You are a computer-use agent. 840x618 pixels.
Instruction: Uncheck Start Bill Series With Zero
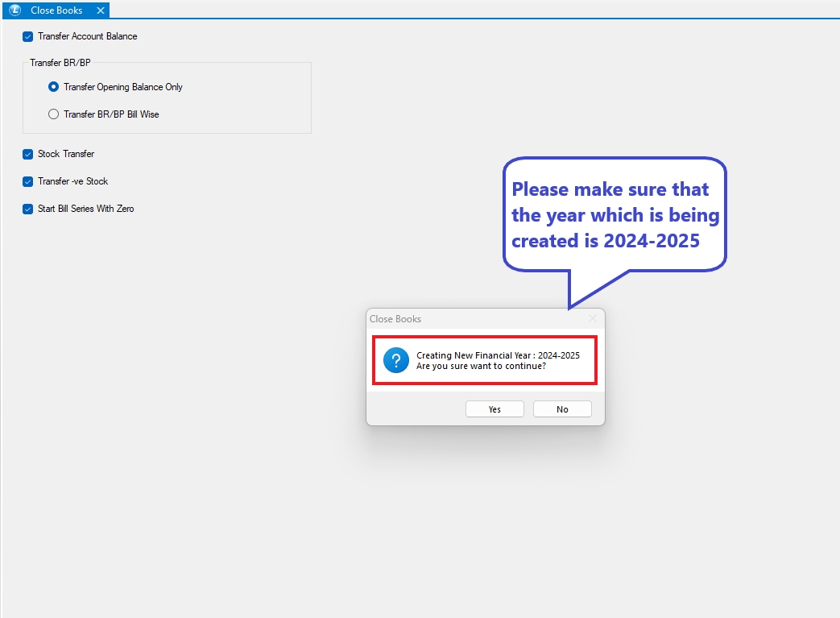(x=28, y=209)
